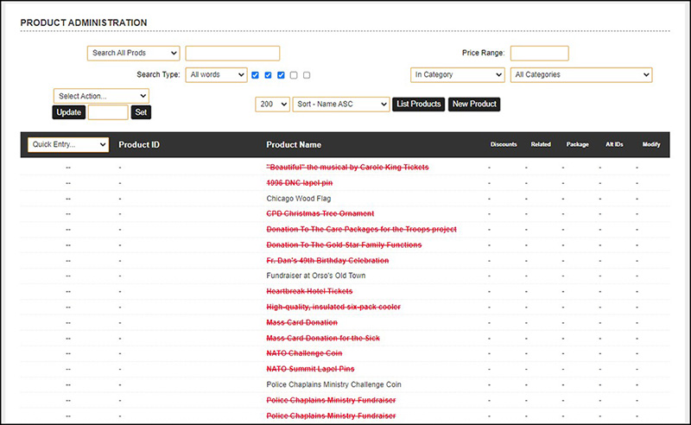The image size is (691, 425).
Task: Open the Quick Entry dropdown in table header
Action: click(x=68, y=144)
